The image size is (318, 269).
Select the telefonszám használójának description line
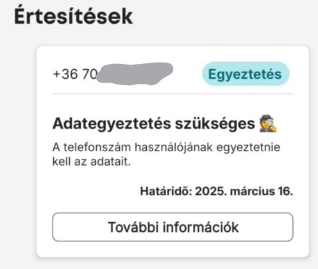[166, 147]
